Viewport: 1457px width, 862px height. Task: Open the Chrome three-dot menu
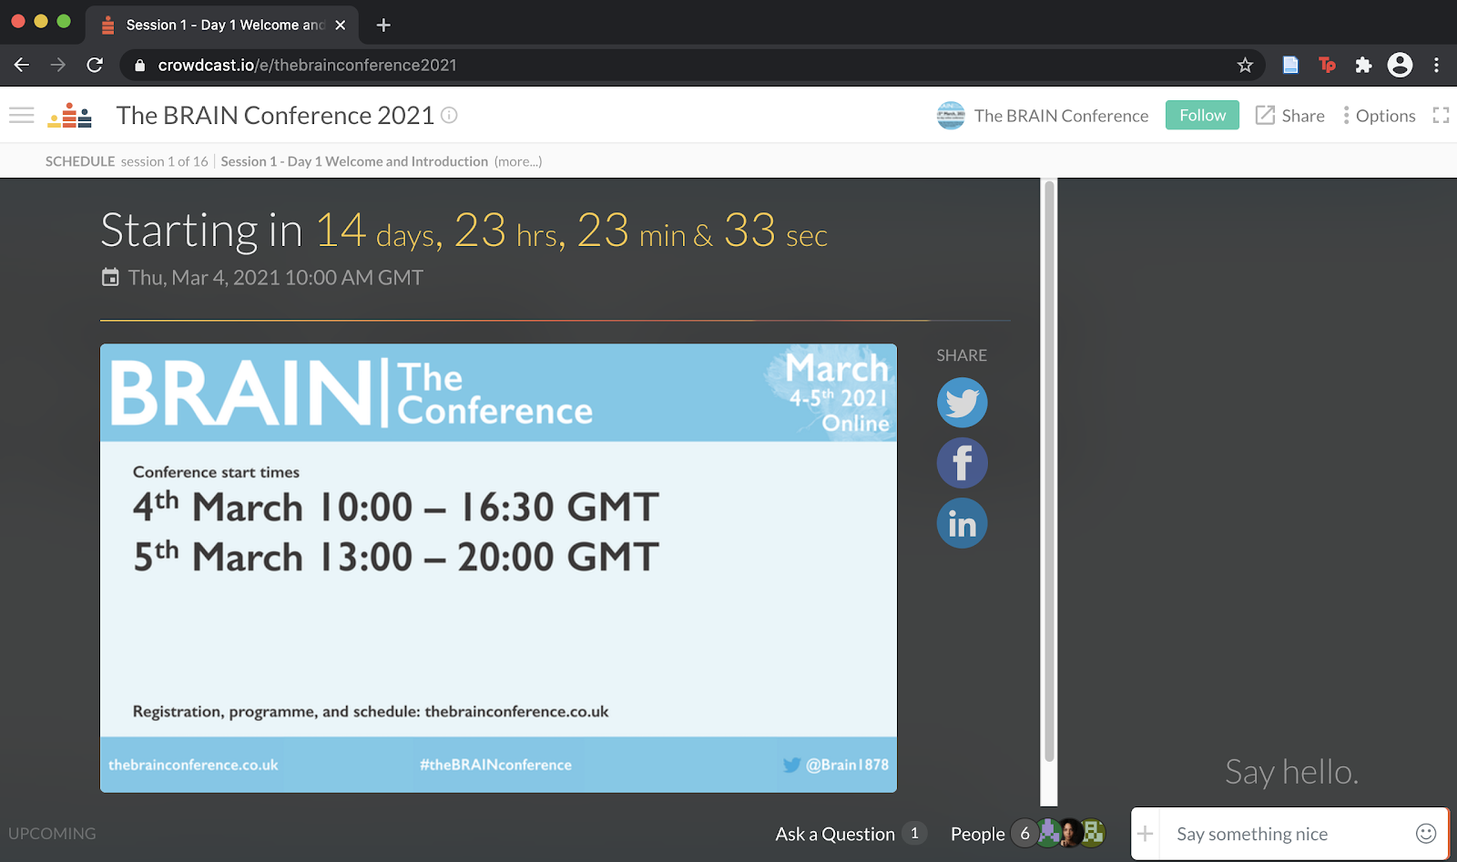pos(1436,65)
